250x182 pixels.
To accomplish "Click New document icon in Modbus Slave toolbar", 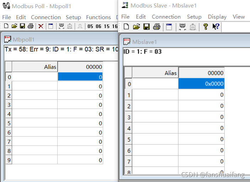I will [x=126, y=27].
